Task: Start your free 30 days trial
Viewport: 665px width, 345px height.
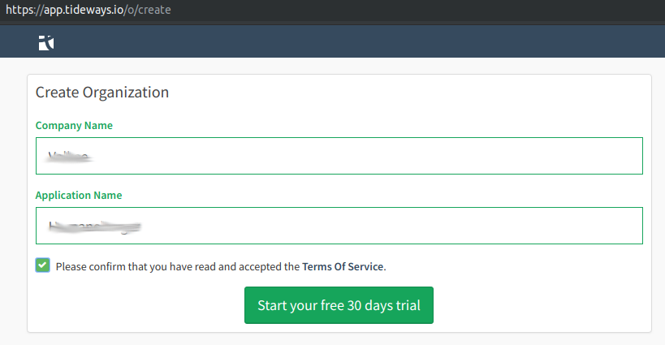Action: pos(339,305)
